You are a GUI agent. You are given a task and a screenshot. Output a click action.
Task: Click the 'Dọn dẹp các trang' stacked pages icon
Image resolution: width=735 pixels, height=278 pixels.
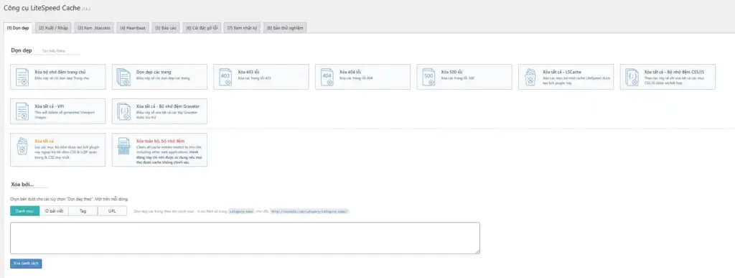point(123,77)
